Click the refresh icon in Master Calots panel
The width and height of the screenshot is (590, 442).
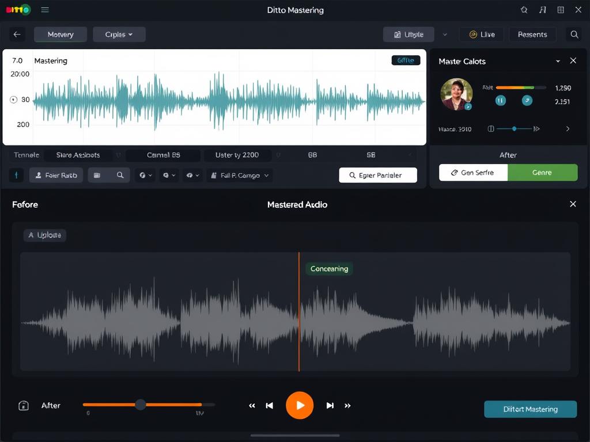[527, 100]
